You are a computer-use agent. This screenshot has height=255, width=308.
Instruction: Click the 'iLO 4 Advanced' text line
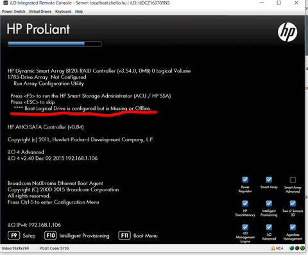[26, 152]
